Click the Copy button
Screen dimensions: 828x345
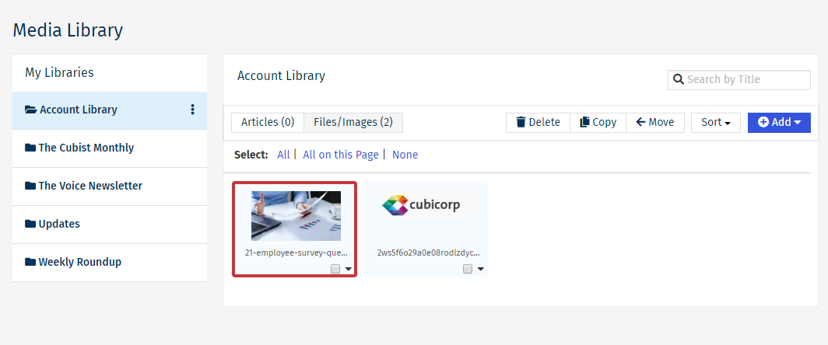tap(598, 123)
